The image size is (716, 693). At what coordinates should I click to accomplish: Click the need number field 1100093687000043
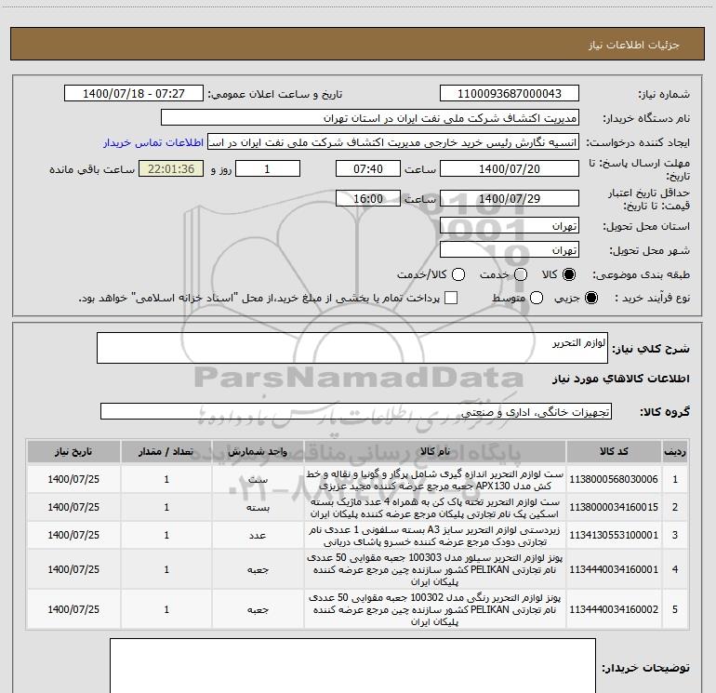click(510, 93)
